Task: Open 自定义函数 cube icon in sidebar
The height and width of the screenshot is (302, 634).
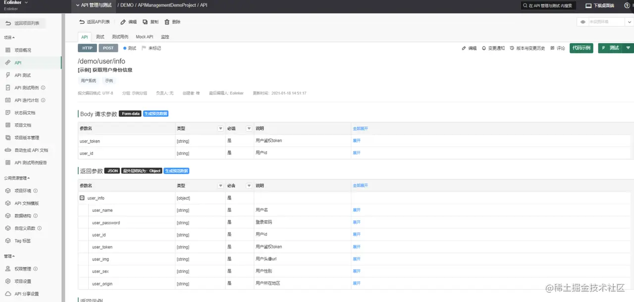Action: coord(7,228)
